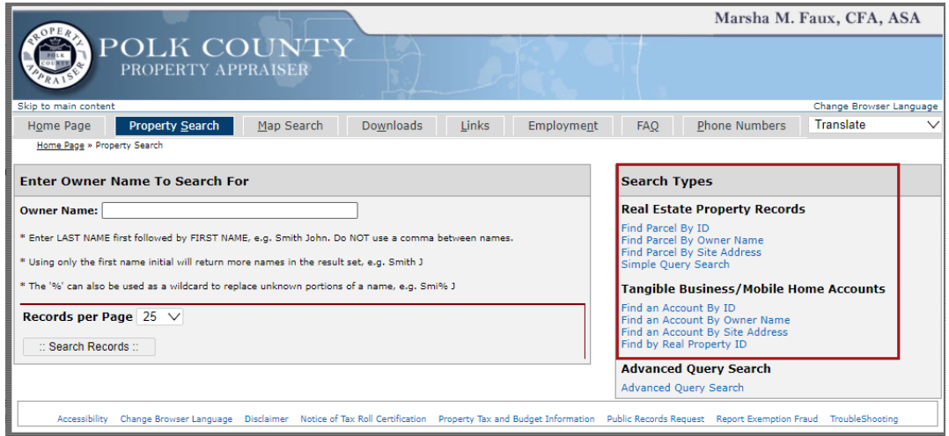Click the Skip to main content link
949x436 pixels.
66,106
